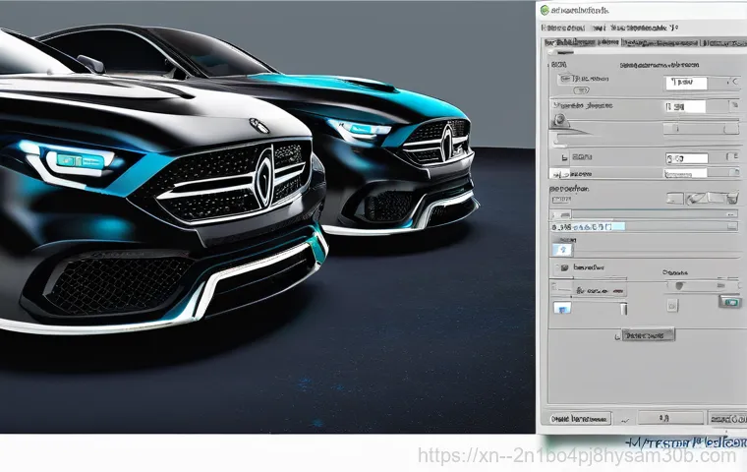Click the green circular app icon in title bar
The image size is (747, 472).
click(546, 9)
